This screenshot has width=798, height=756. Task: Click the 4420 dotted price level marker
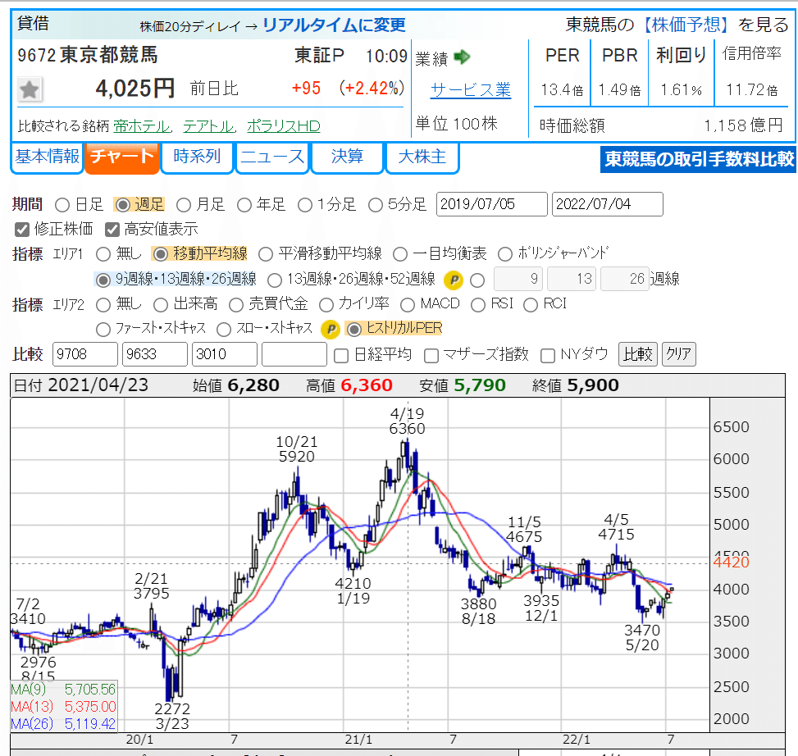coord(731,562)
